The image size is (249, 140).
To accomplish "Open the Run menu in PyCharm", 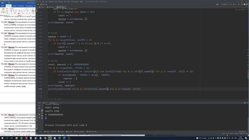I will 65,2.
